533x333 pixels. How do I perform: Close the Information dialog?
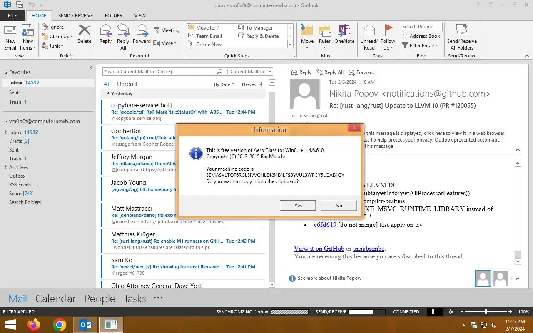tap(354, 128)
